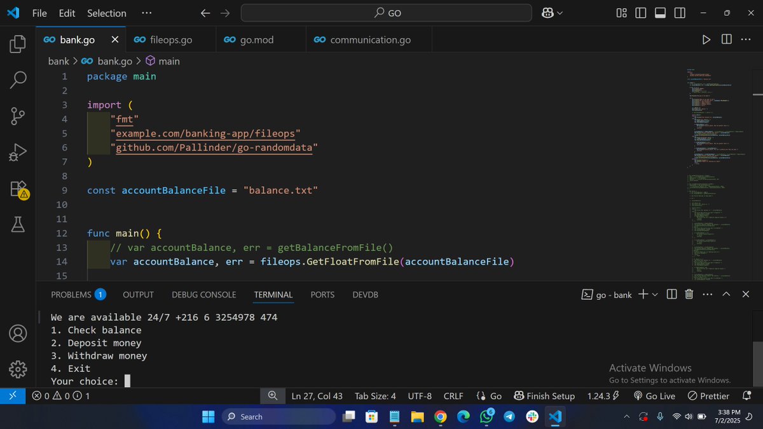The image size is (763, 429).
Task: Split the terminal pane
Action: point(671,294)
